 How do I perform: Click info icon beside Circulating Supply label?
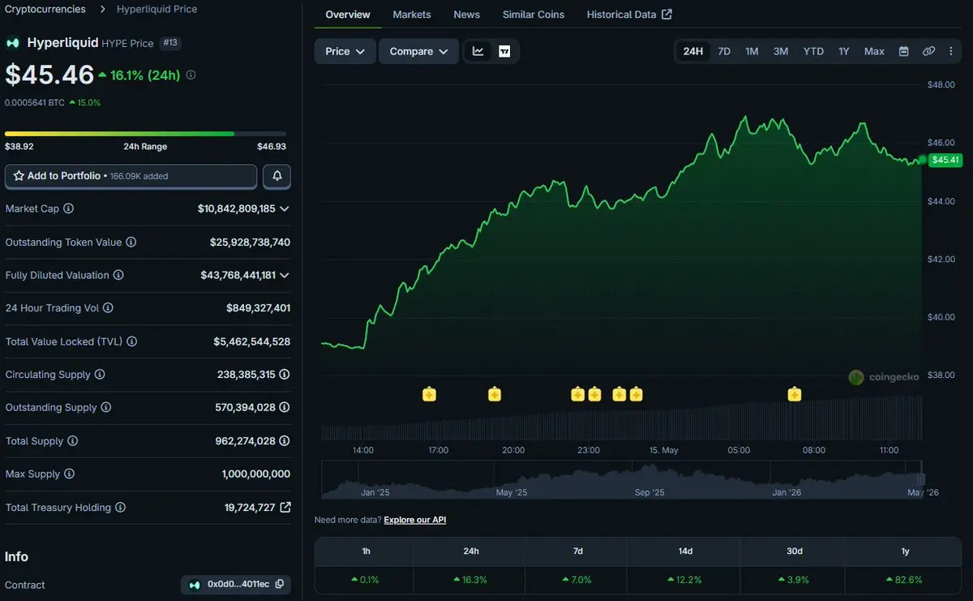point(100,375)
